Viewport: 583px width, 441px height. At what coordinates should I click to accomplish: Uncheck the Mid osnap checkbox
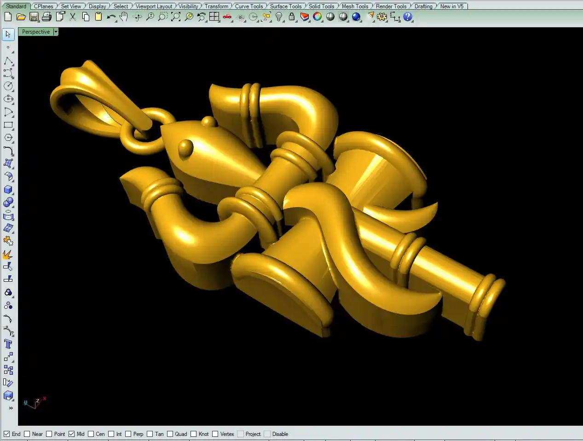[71, 434]
